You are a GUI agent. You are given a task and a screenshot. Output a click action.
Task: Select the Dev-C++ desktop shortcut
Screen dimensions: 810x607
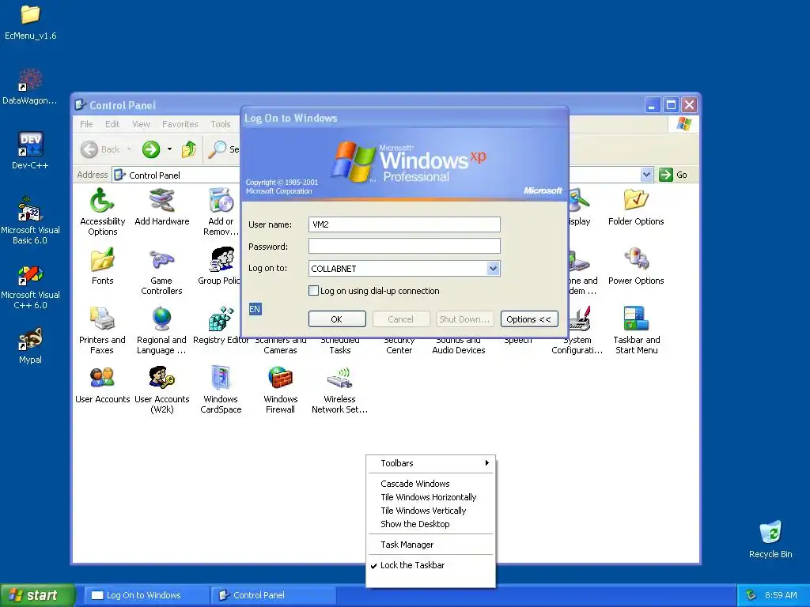[x=30, y=151]
